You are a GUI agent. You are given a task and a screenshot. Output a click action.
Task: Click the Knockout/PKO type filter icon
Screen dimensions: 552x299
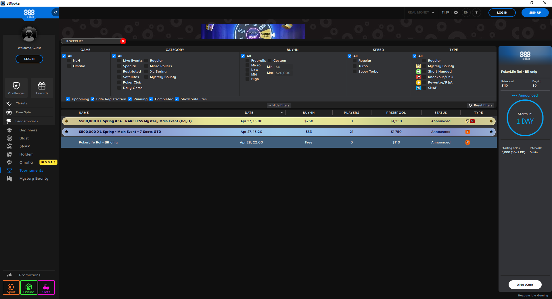[419, 77]
